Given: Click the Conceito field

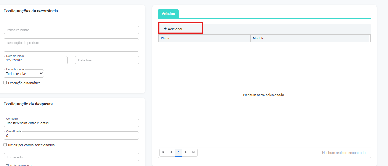Looking at the screenshot, I should (71, 123).
